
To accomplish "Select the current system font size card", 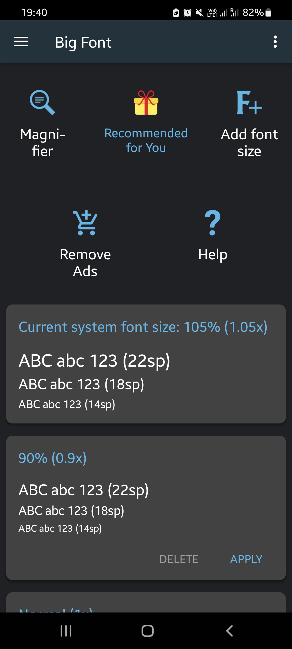I will [146, 364].
